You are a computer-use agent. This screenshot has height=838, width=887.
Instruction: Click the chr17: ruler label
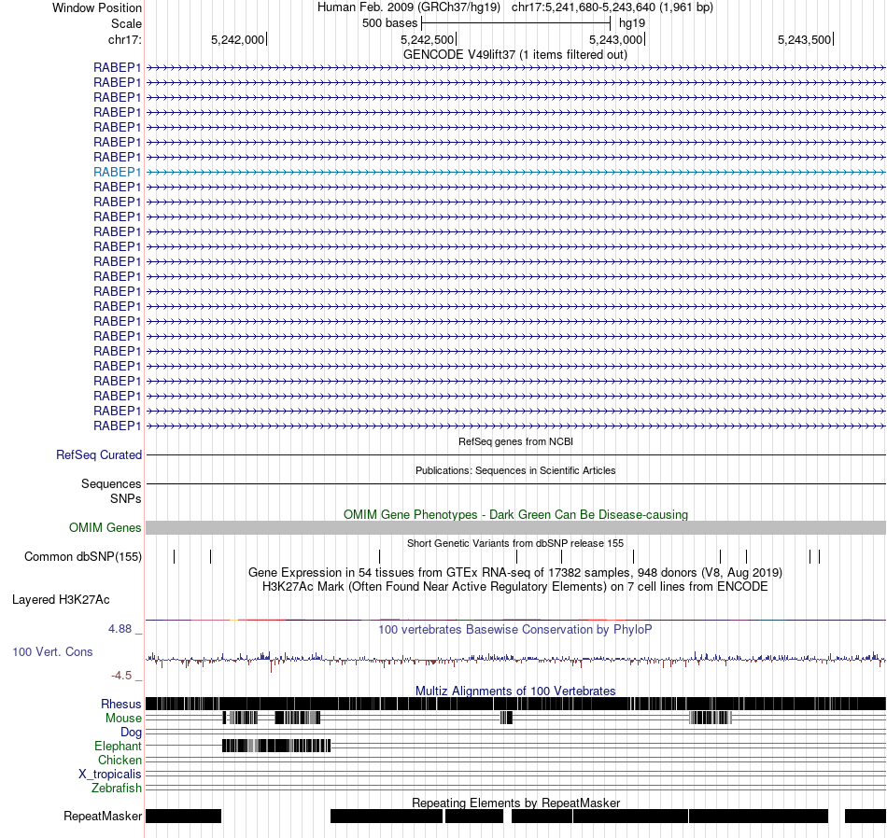[124, 39]
